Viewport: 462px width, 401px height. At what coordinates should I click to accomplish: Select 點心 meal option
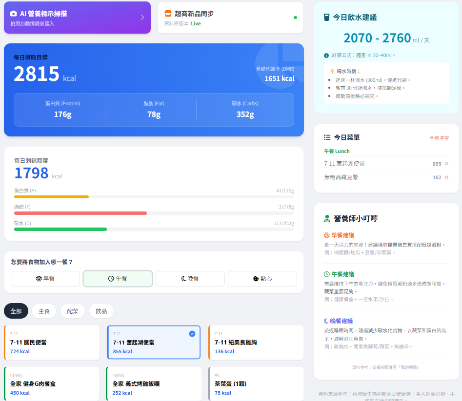pyautogui.click(x=262, y=279)
